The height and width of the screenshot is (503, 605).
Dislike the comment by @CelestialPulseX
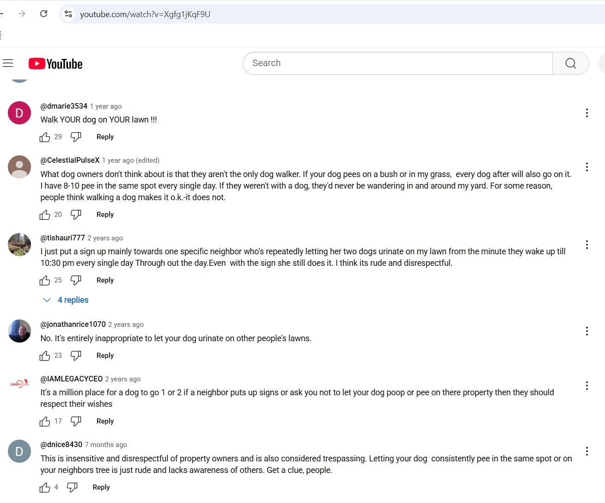pos(76,215)
